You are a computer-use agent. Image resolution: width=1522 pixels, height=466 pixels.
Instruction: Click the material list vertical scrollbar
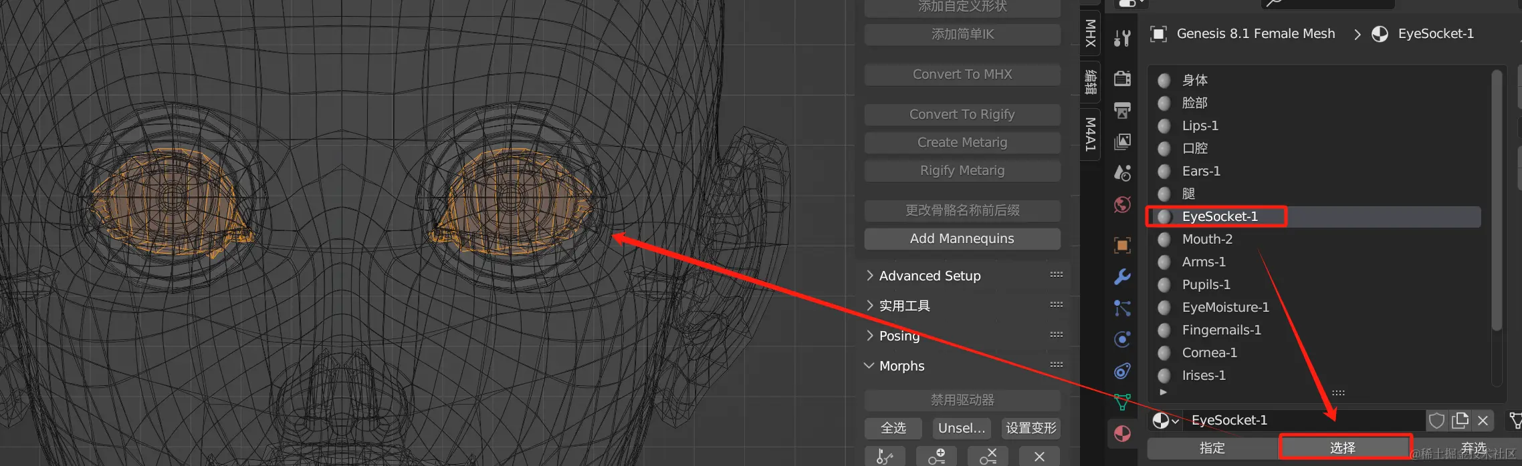coord(1497,200)
